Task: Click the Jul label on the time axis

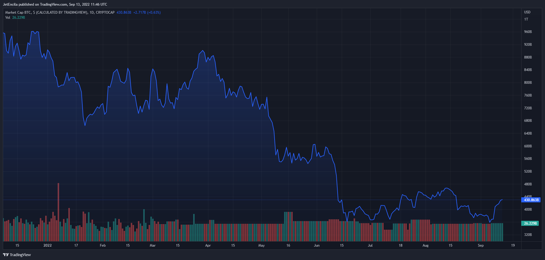Action: (x=370, y=245)
